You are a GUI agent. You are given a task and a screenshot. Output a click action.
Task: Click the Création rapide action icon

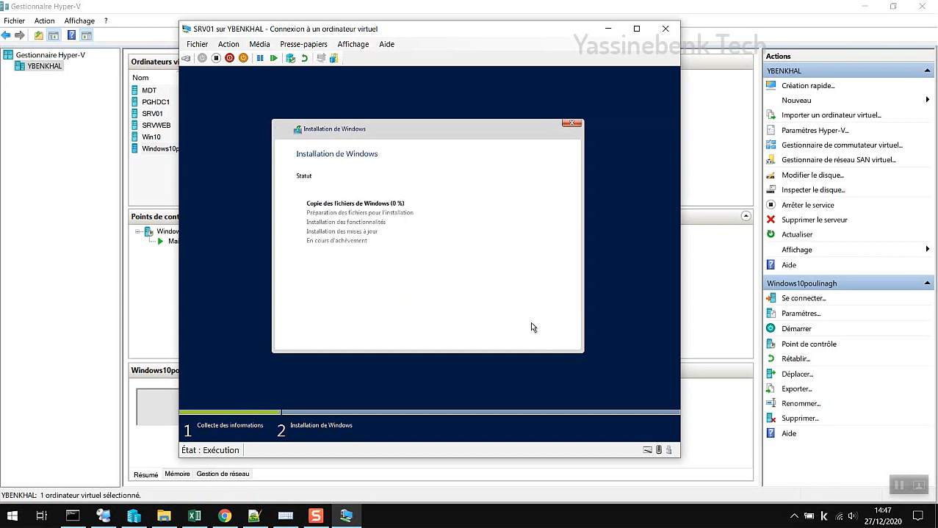771,85
